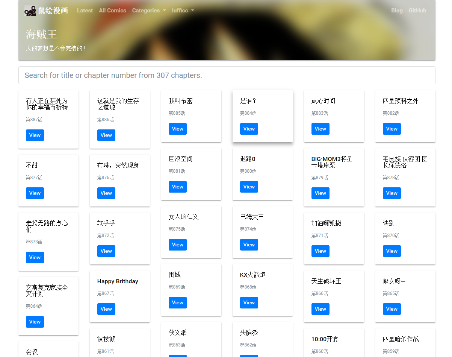View chapter 第870话 诀别

(x=392, y=251)
